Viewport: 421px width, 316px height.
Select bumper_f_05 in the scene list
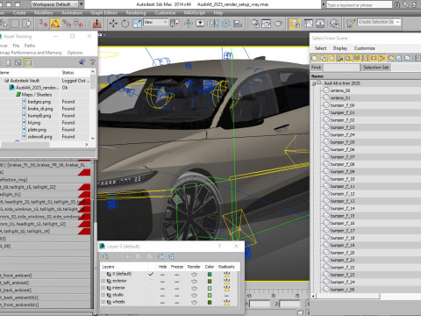pyautogui.click(x=342, y=142)
